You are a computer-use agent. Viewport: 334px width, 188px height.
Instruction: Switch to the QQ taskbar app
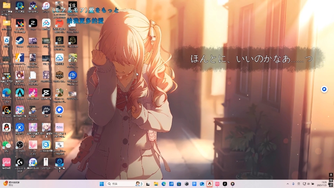pos(210,184)
